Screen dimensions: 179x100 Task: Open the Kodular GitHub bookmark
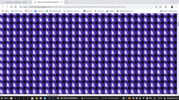pyautogui.click(x=88, y=11)
